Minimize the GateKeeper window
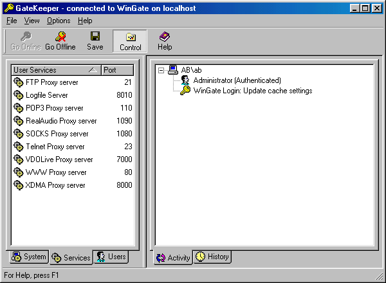The height and width of the screenshot is (283, 386). (x=354, y=8)
